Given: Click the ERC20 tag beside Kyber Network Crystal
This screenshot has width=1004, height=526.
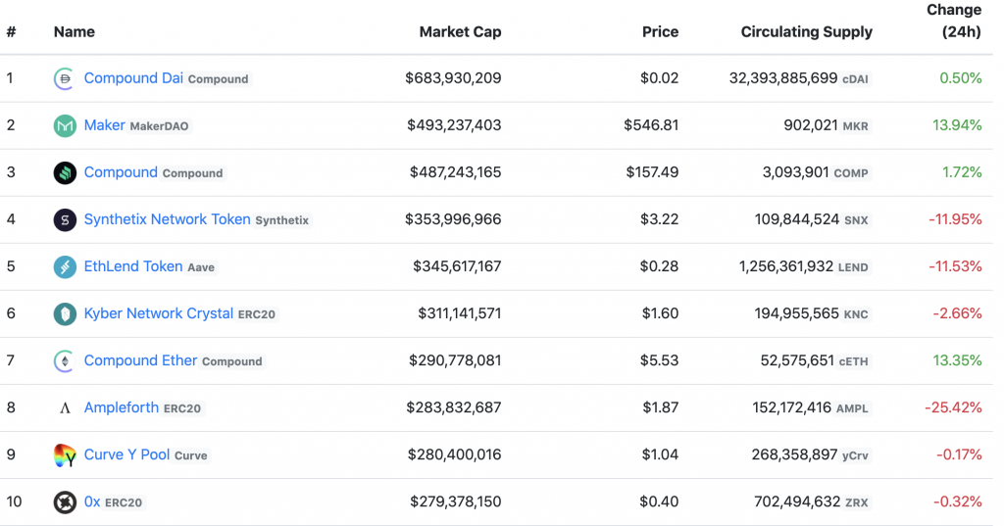Looking at the screenshot, I should pos(257,314).
